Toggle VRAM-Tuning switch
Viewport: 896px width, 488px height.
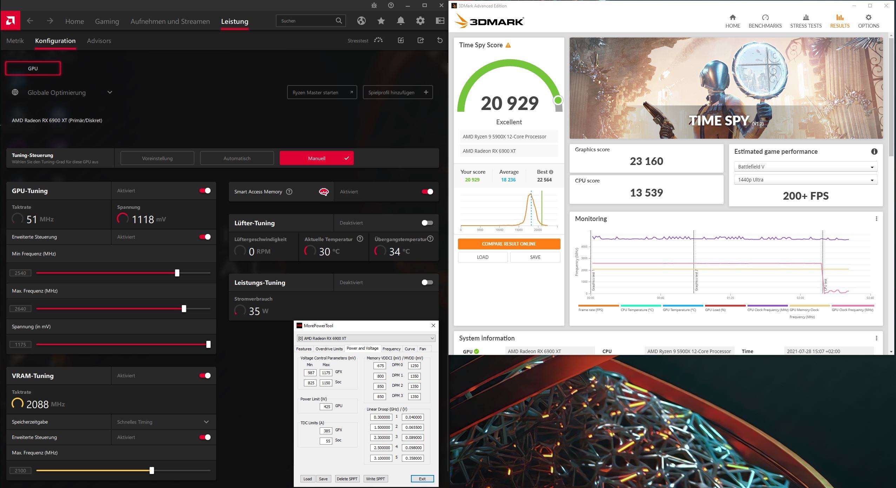(205, 376)
